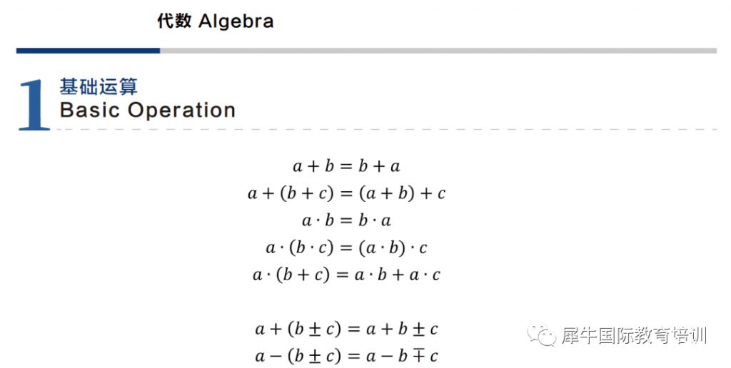Click the distributive law equation a · (b + c)

346,275
